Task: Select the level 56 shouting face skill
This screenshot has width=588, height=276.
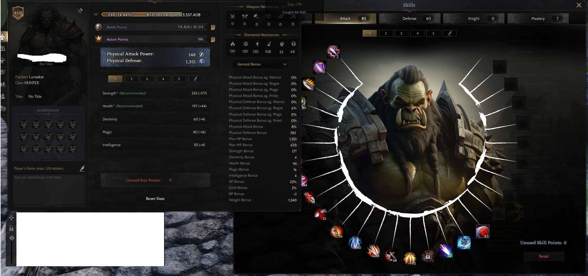Action: pos(336,231)
